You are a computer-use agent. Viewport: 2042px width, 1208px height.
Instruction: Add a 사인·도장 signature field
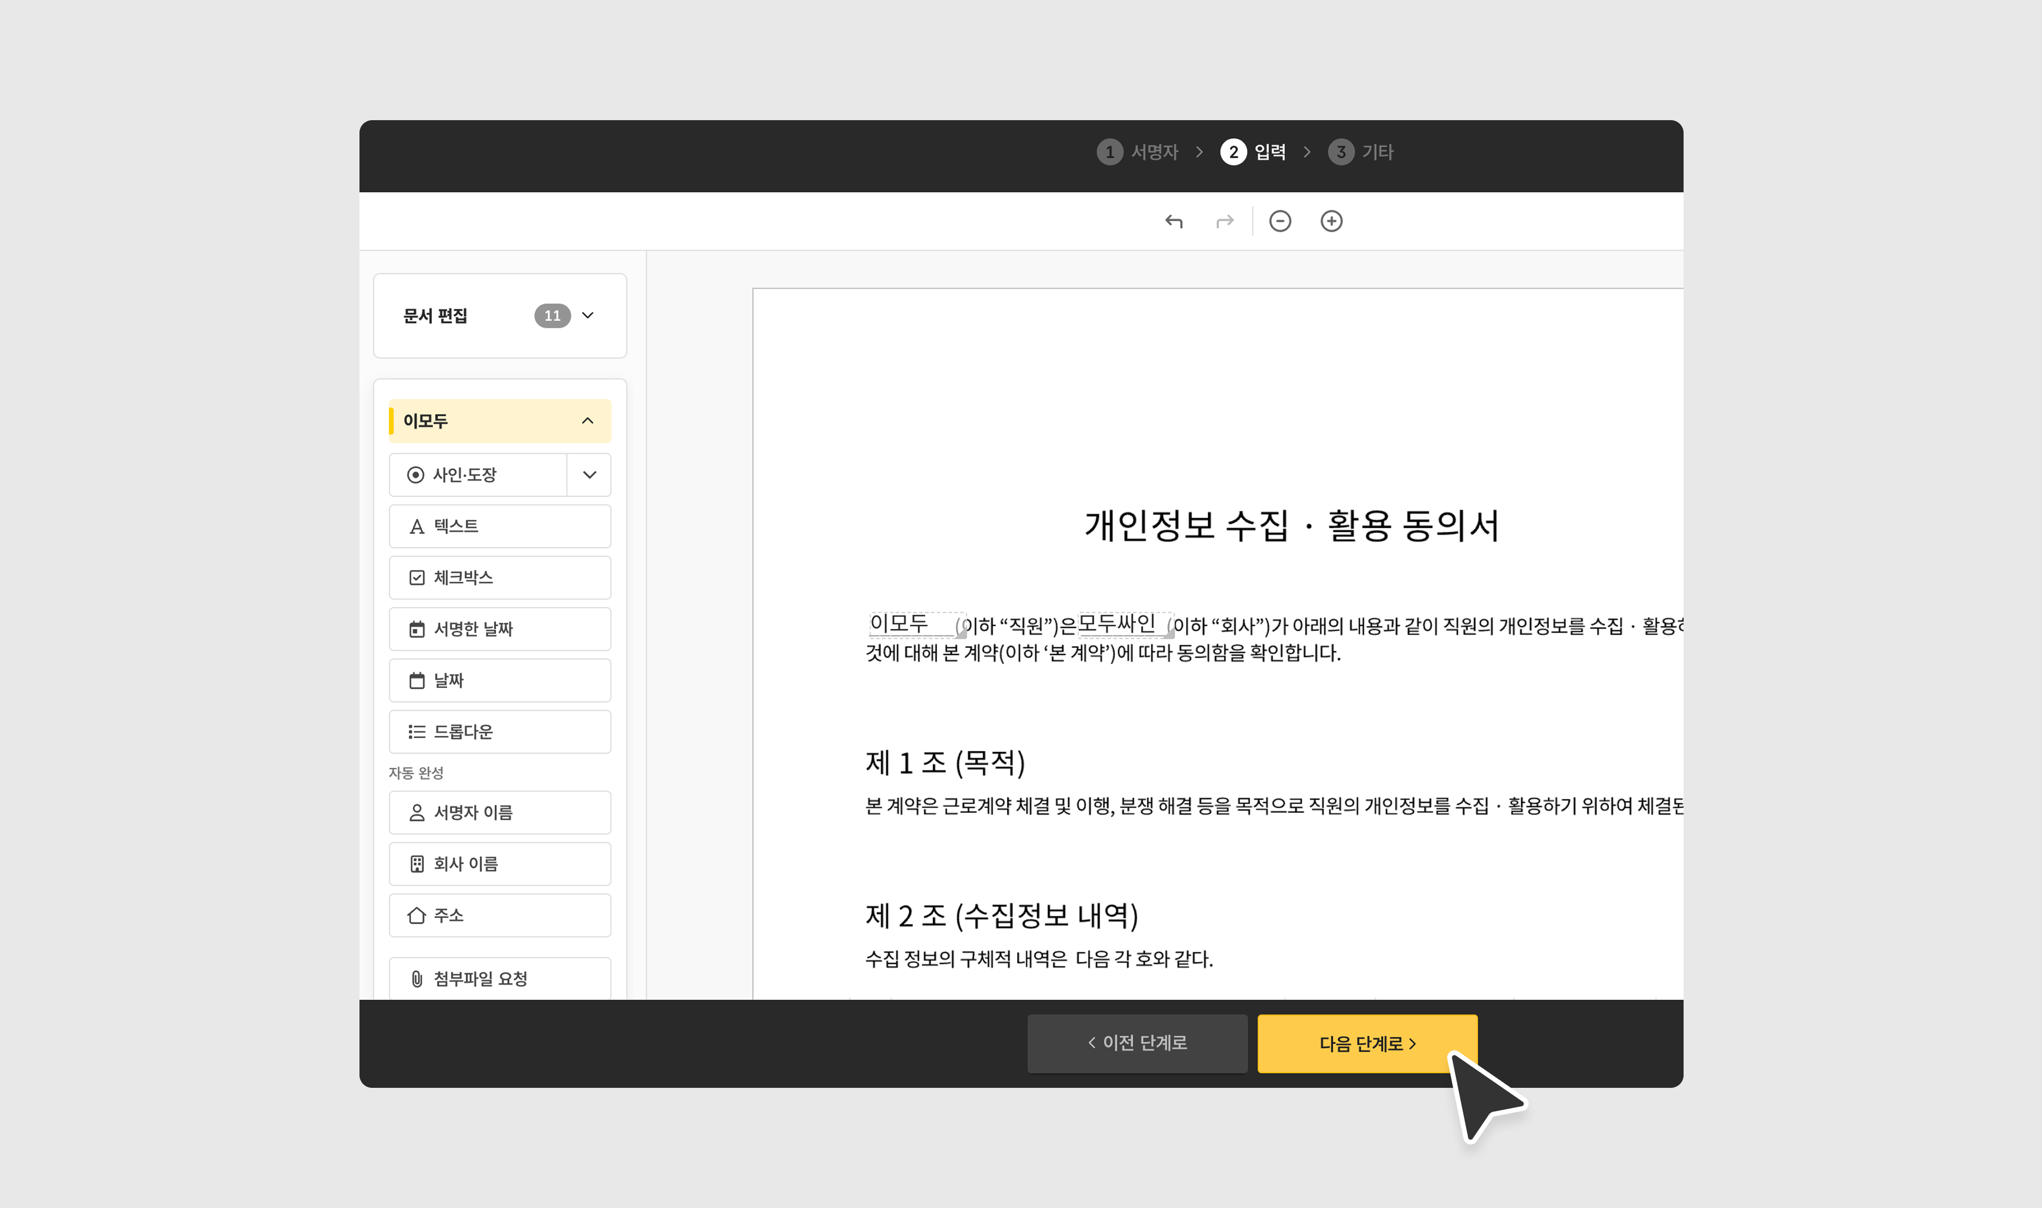coord(478,475)
